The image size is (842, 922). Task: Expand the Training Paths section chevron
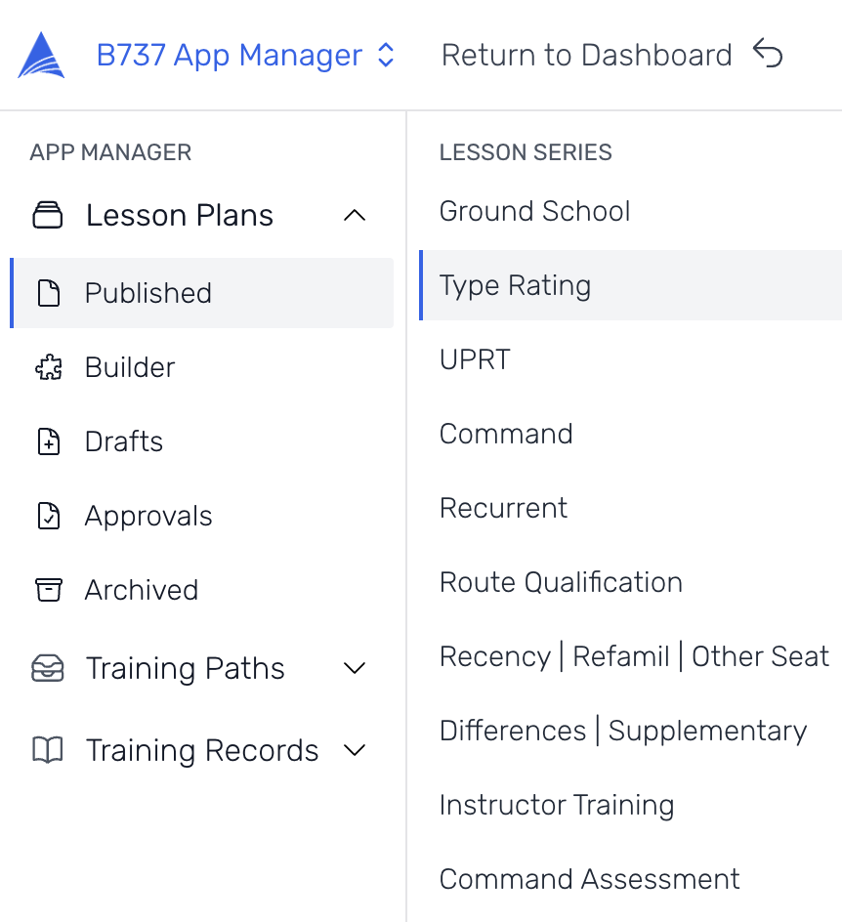355,669
